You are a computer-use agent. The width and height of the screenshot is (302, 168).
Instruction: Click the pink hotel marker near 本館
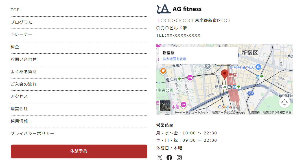click(183, 104)
